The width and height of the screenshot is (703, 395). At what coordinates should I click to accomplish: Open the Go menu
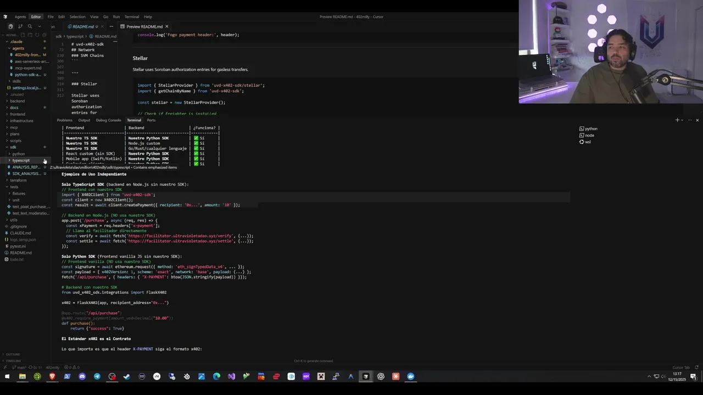tap(105, 16)
